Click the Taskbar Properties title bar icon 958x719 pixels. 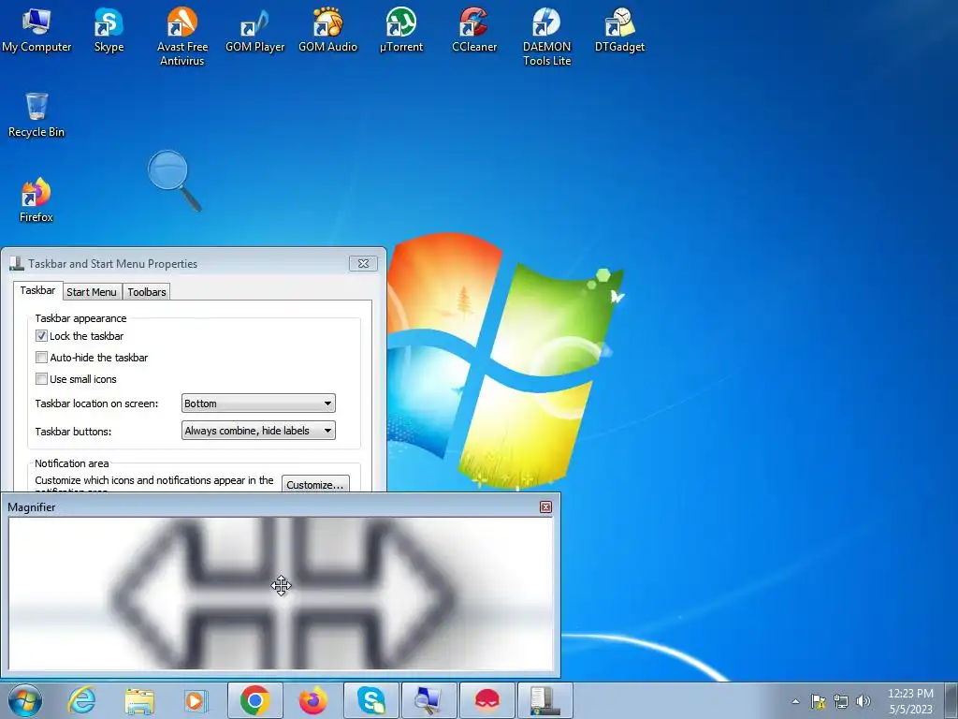[17, 263]
